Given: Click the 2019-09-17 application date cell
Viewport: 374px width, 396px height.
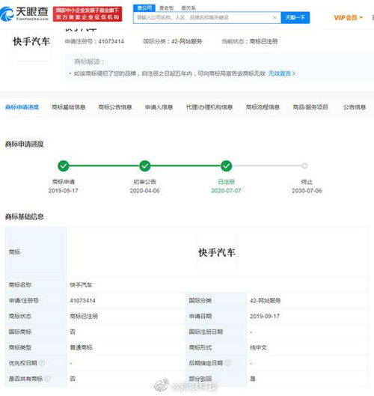Looking at the screenshot, I should (265, 316).
